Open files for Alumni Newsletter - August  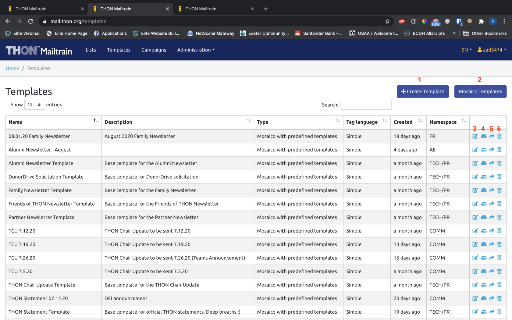pyautogui.click(x=484, y=150)
